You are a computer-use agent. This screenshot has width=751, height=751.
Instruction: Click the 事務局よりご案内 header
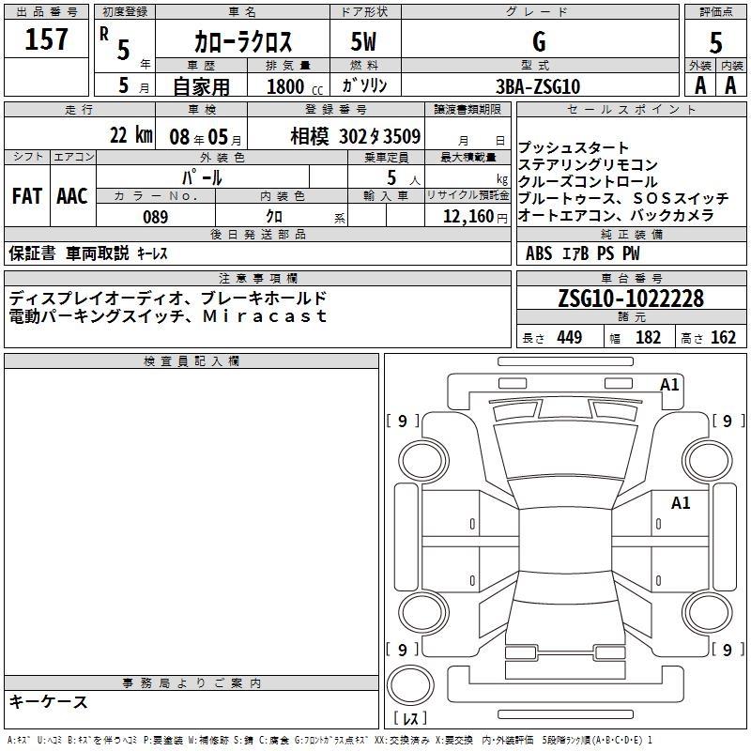[x=192, y=683]
